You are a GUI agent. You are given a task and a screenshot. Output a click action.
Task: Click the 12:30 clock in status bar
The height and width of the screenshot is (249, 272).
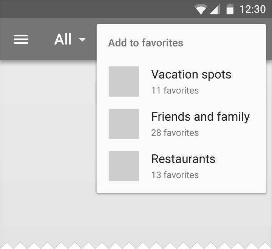click(x=252, y=9)
